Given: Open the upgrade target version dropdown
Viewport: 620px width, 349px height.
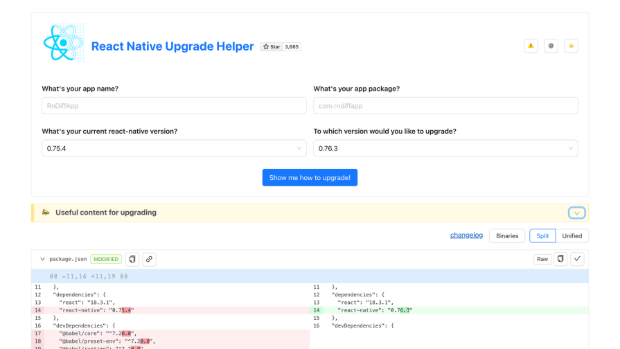Looking at the screenshot, I should [x=445, y=148].
